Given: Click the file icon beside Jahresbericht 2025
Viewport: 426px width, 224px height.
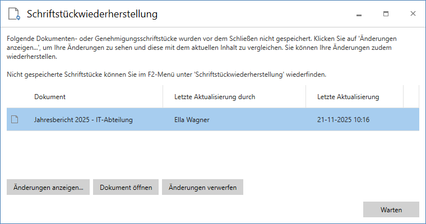Looking at the screenshot, I should click(x=15, y=119).
